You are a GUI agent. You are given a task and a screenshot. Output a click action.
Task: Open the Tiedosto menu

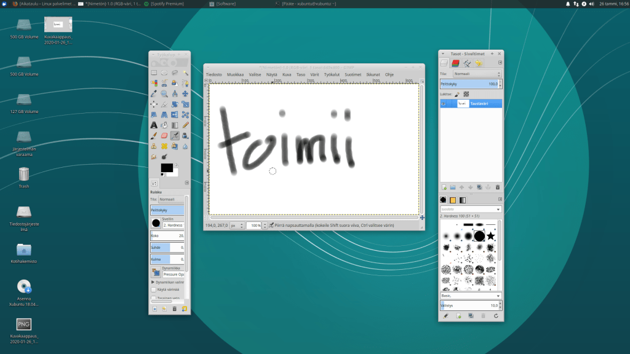(x=213, y=74)
